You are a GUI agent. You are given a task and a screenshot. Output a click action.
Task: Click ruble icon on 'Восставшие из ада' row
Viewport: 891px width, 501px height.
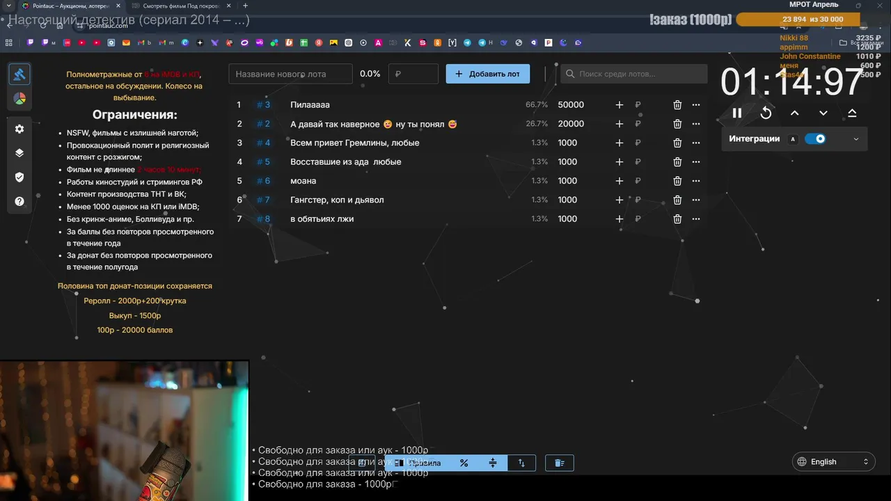click(x=638, y=162)
